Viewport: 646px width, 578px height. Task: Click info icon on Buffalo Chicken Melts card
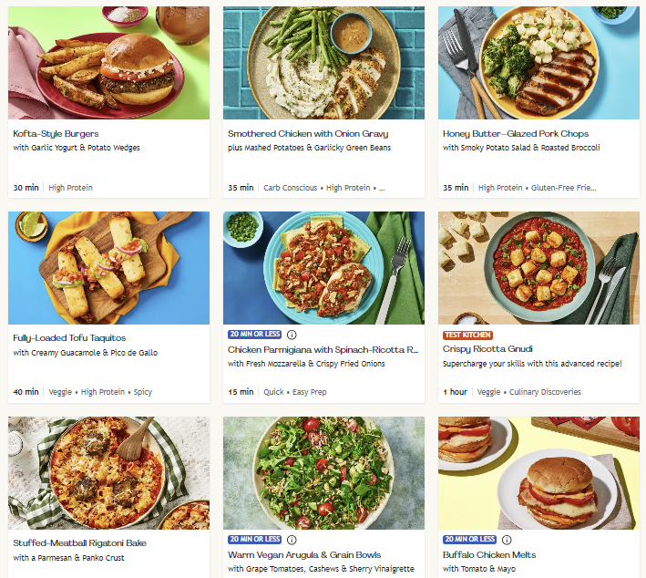[x=506, y=540]
